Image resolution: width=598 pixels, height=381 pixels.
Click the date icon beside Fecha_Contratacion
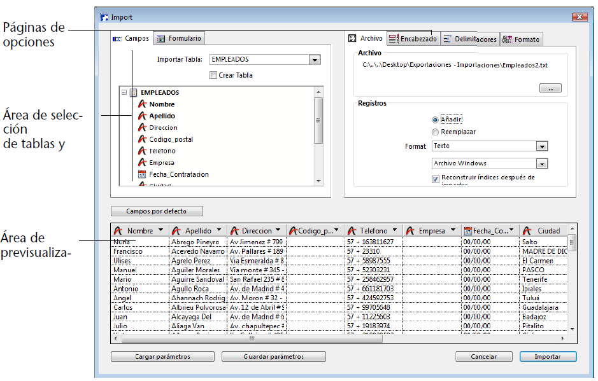[143, 174]
